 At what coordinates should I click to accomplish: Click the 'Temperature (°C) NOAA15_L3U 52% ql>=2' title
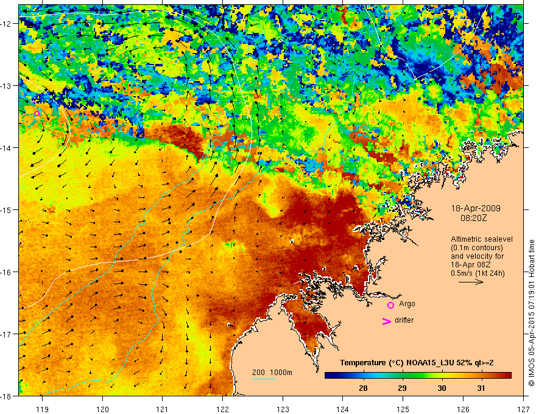[417, 363]
